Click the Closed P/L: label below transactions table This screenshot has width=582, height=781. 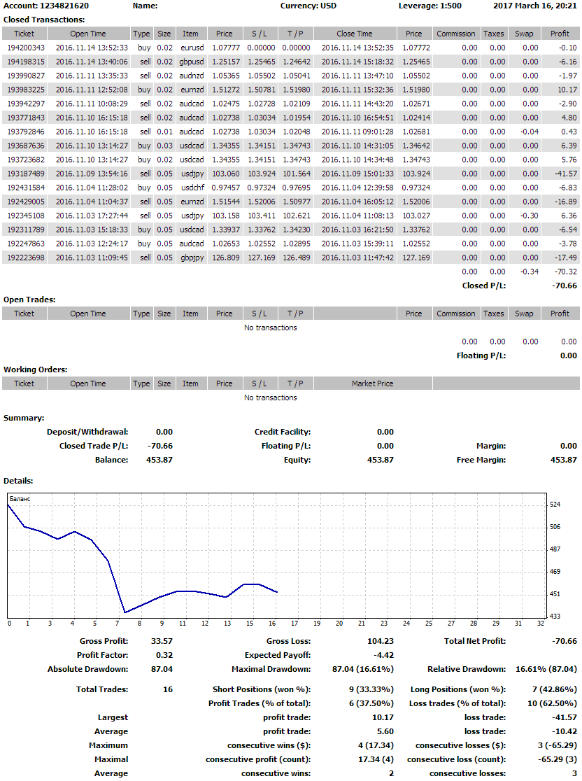pos(484,286)
